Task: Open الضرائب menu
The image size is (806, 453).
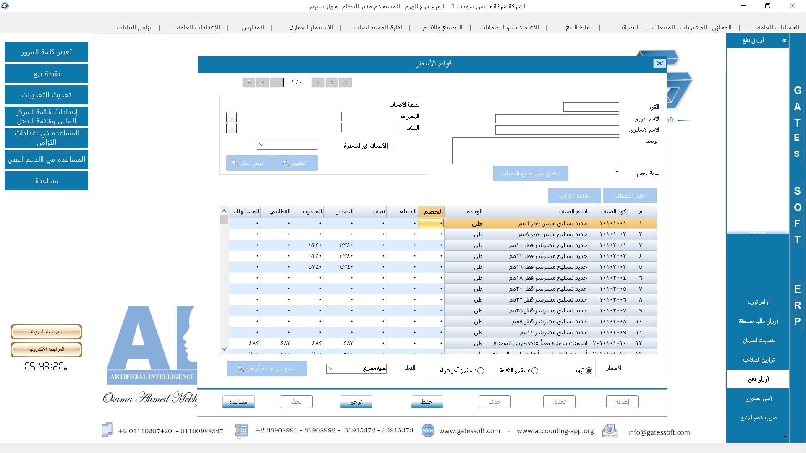Action: (628, 27)
